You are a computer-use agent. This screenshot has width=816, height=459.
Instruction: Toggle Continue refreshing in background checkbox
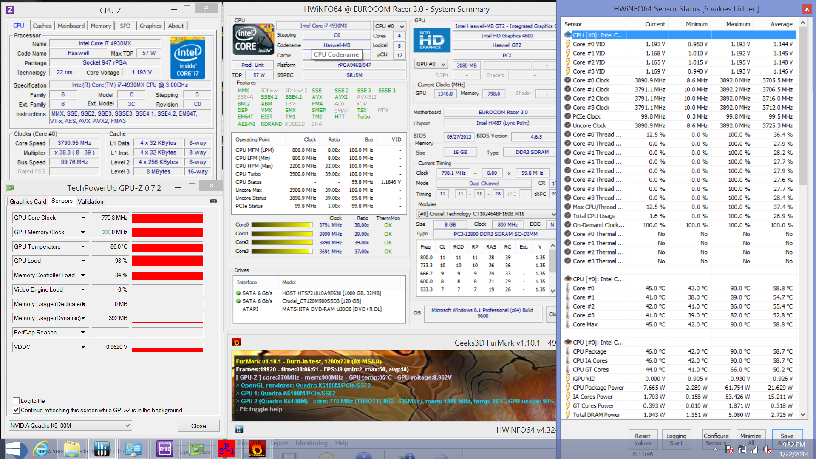(x=16, y=410)
